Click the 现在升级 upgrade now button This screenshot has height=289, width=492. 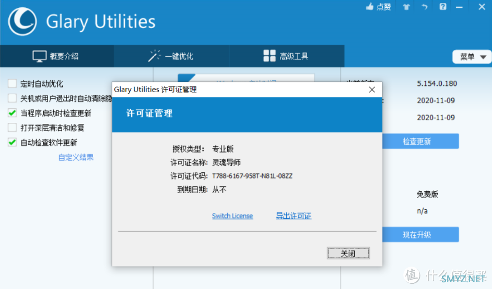pyautogui.click(x=420, y=234)
